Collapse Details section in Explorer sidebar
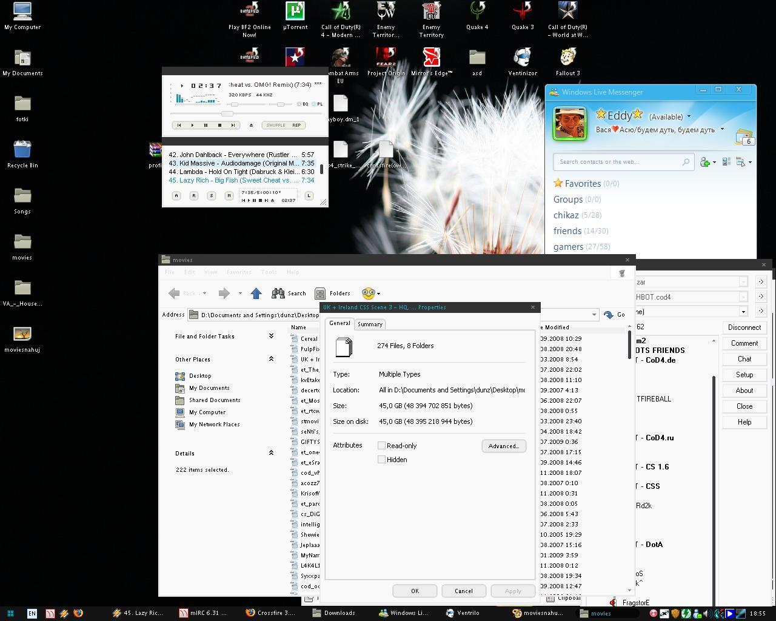 pyautogui.click(x=271, y=453)
